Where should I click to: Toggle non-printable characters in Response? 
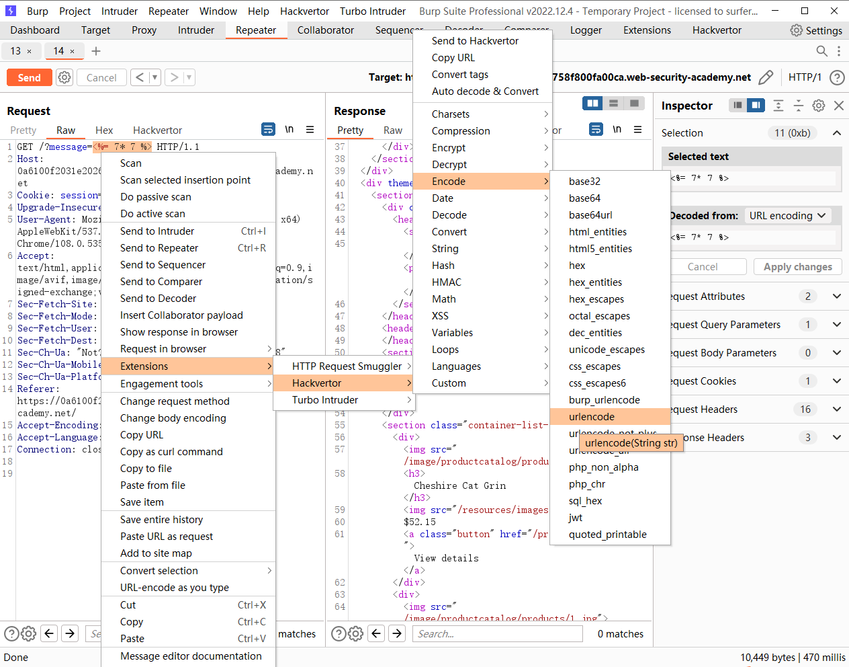point(617,129)
